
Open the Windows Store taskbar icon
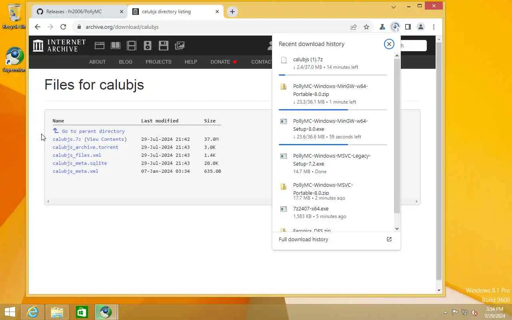tap(82, 312)
